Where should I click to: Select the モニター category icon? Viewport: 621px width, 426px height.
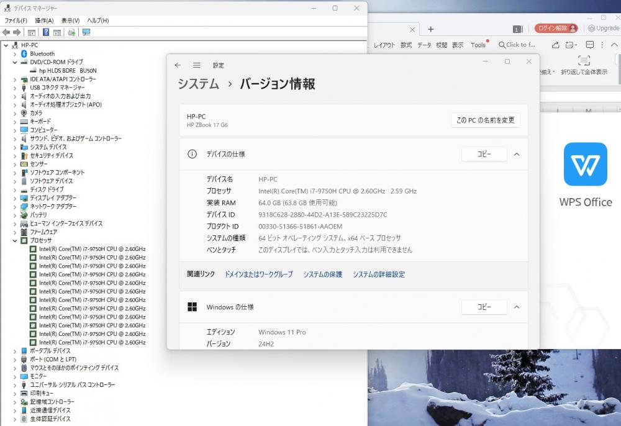[24, 376]
